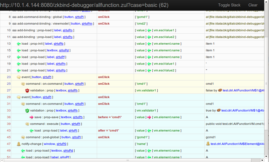Click the green validation-passed shield in row 33

(27, 111)
